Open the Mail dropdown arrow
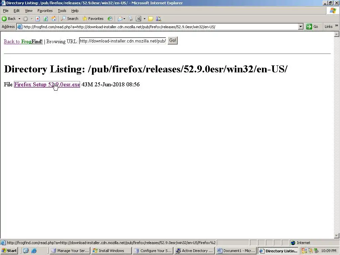The image size is (340, 255). click(124, 19)
